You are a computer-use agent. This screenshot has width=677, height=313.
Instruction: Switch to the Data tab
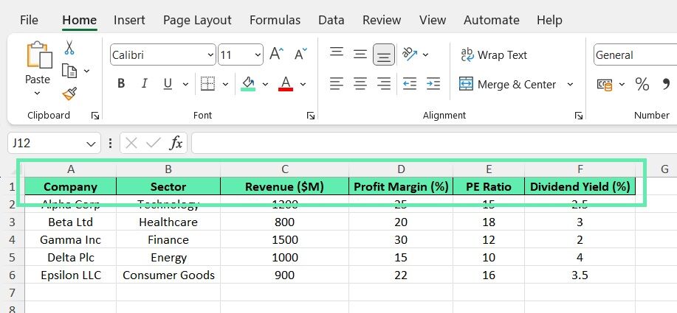click(x=331, y=20)
